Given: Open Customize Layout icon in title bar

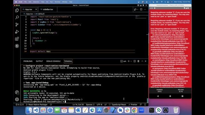Looking at the screenshot, I should pos(146,5).
